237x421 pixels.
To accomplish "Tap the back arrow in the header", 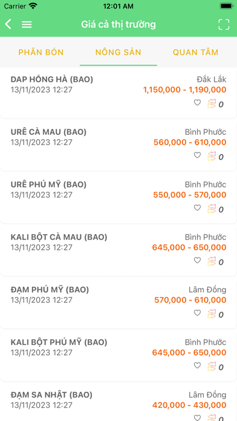I will (8, 24).
